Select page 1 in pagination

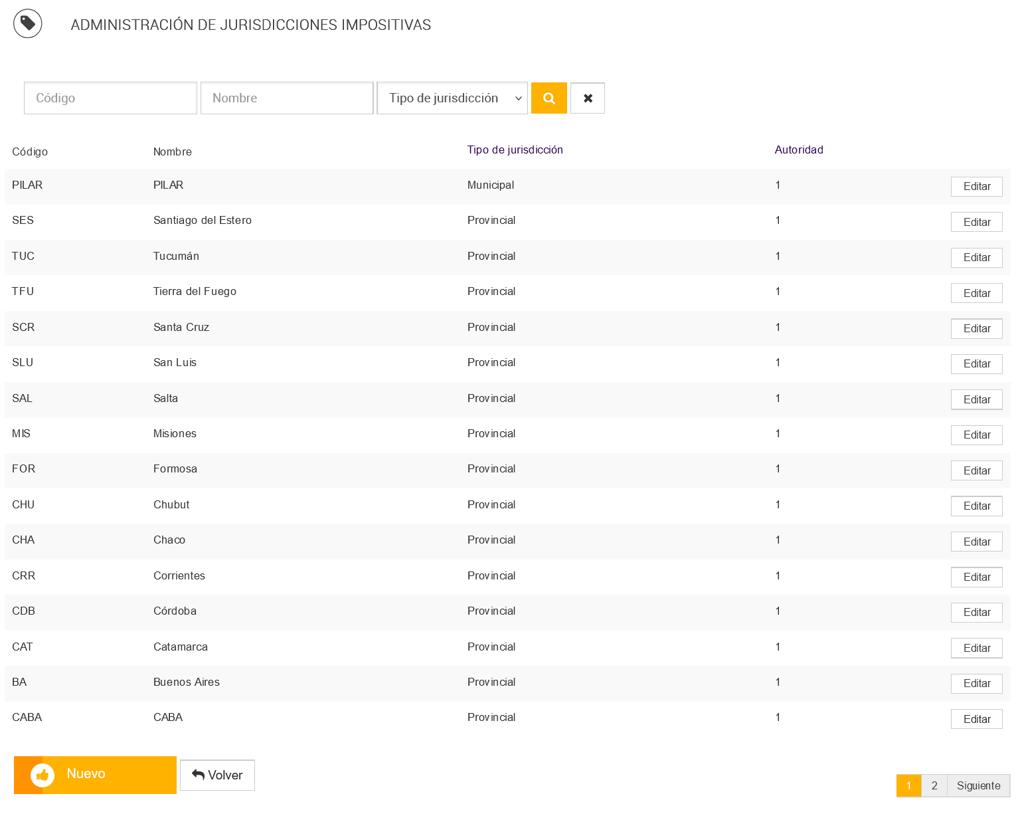908,785
